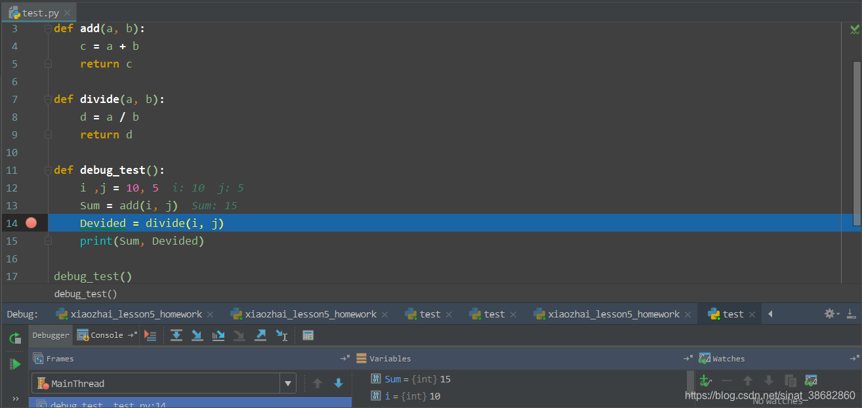Image resolution: width=862 pixels, height=408 pixels.
Task: Select test.py editor tab
Action: (x=39, y=13)
